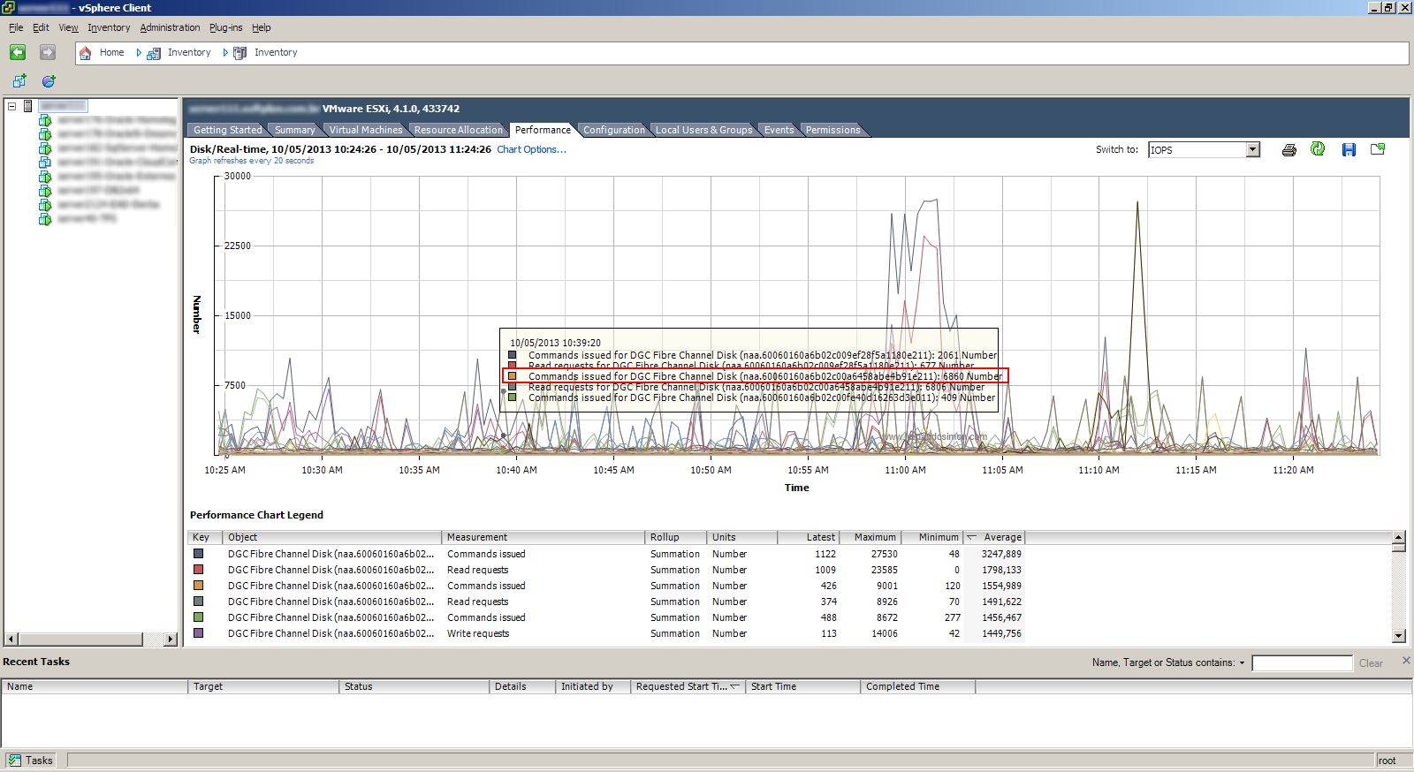The height and width of the screenshot is (772, 1414).
Task: Print the performance chart
Action: [x=1289, y=150]
